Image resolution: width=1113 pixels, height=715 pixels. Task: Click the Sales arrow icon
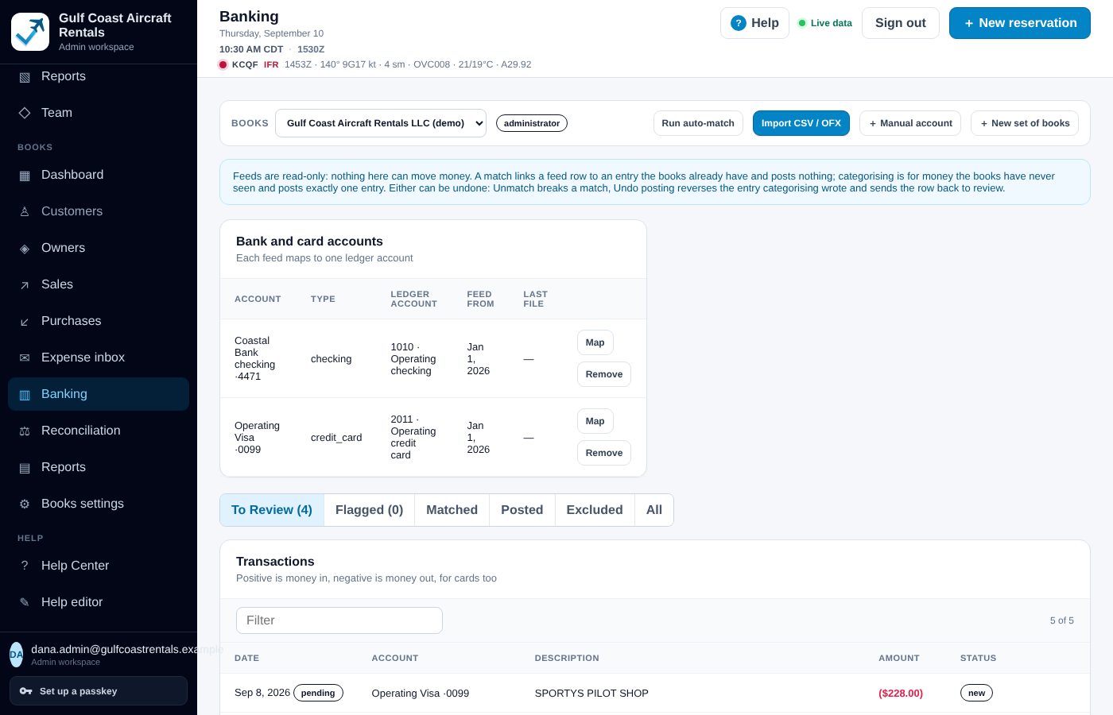25,285
